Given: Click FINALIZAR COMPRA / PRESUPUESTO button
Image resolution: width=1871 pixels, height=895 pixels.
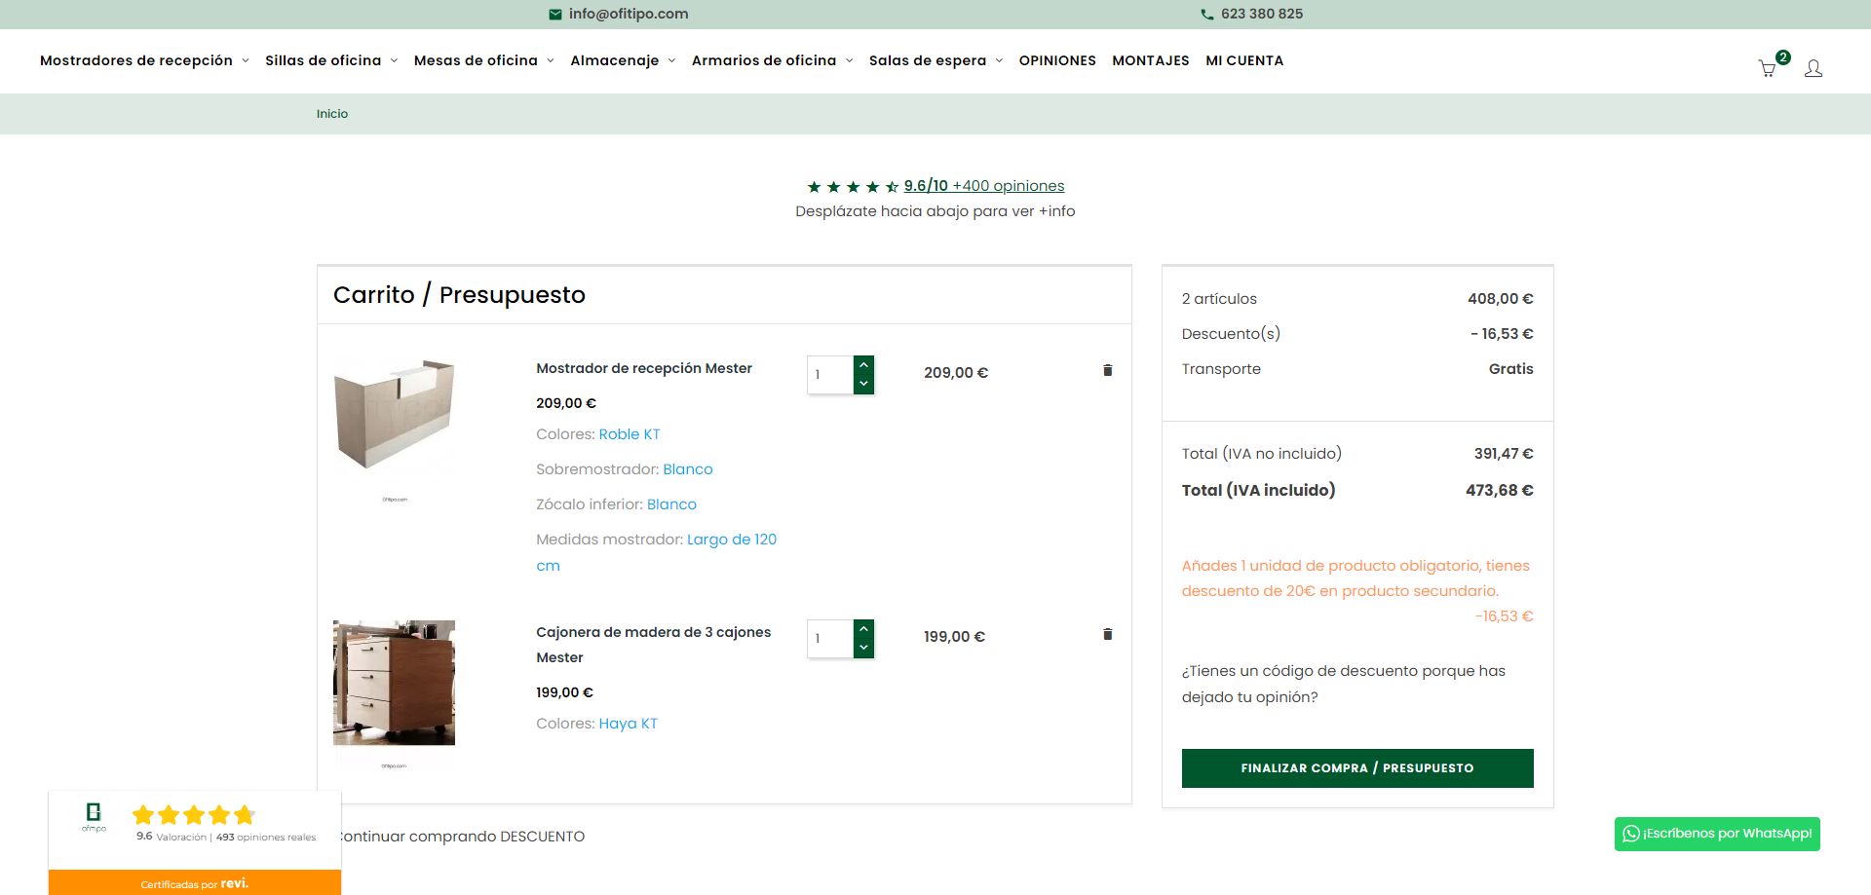Looking at the screenshot, I should coord(1357,768).
